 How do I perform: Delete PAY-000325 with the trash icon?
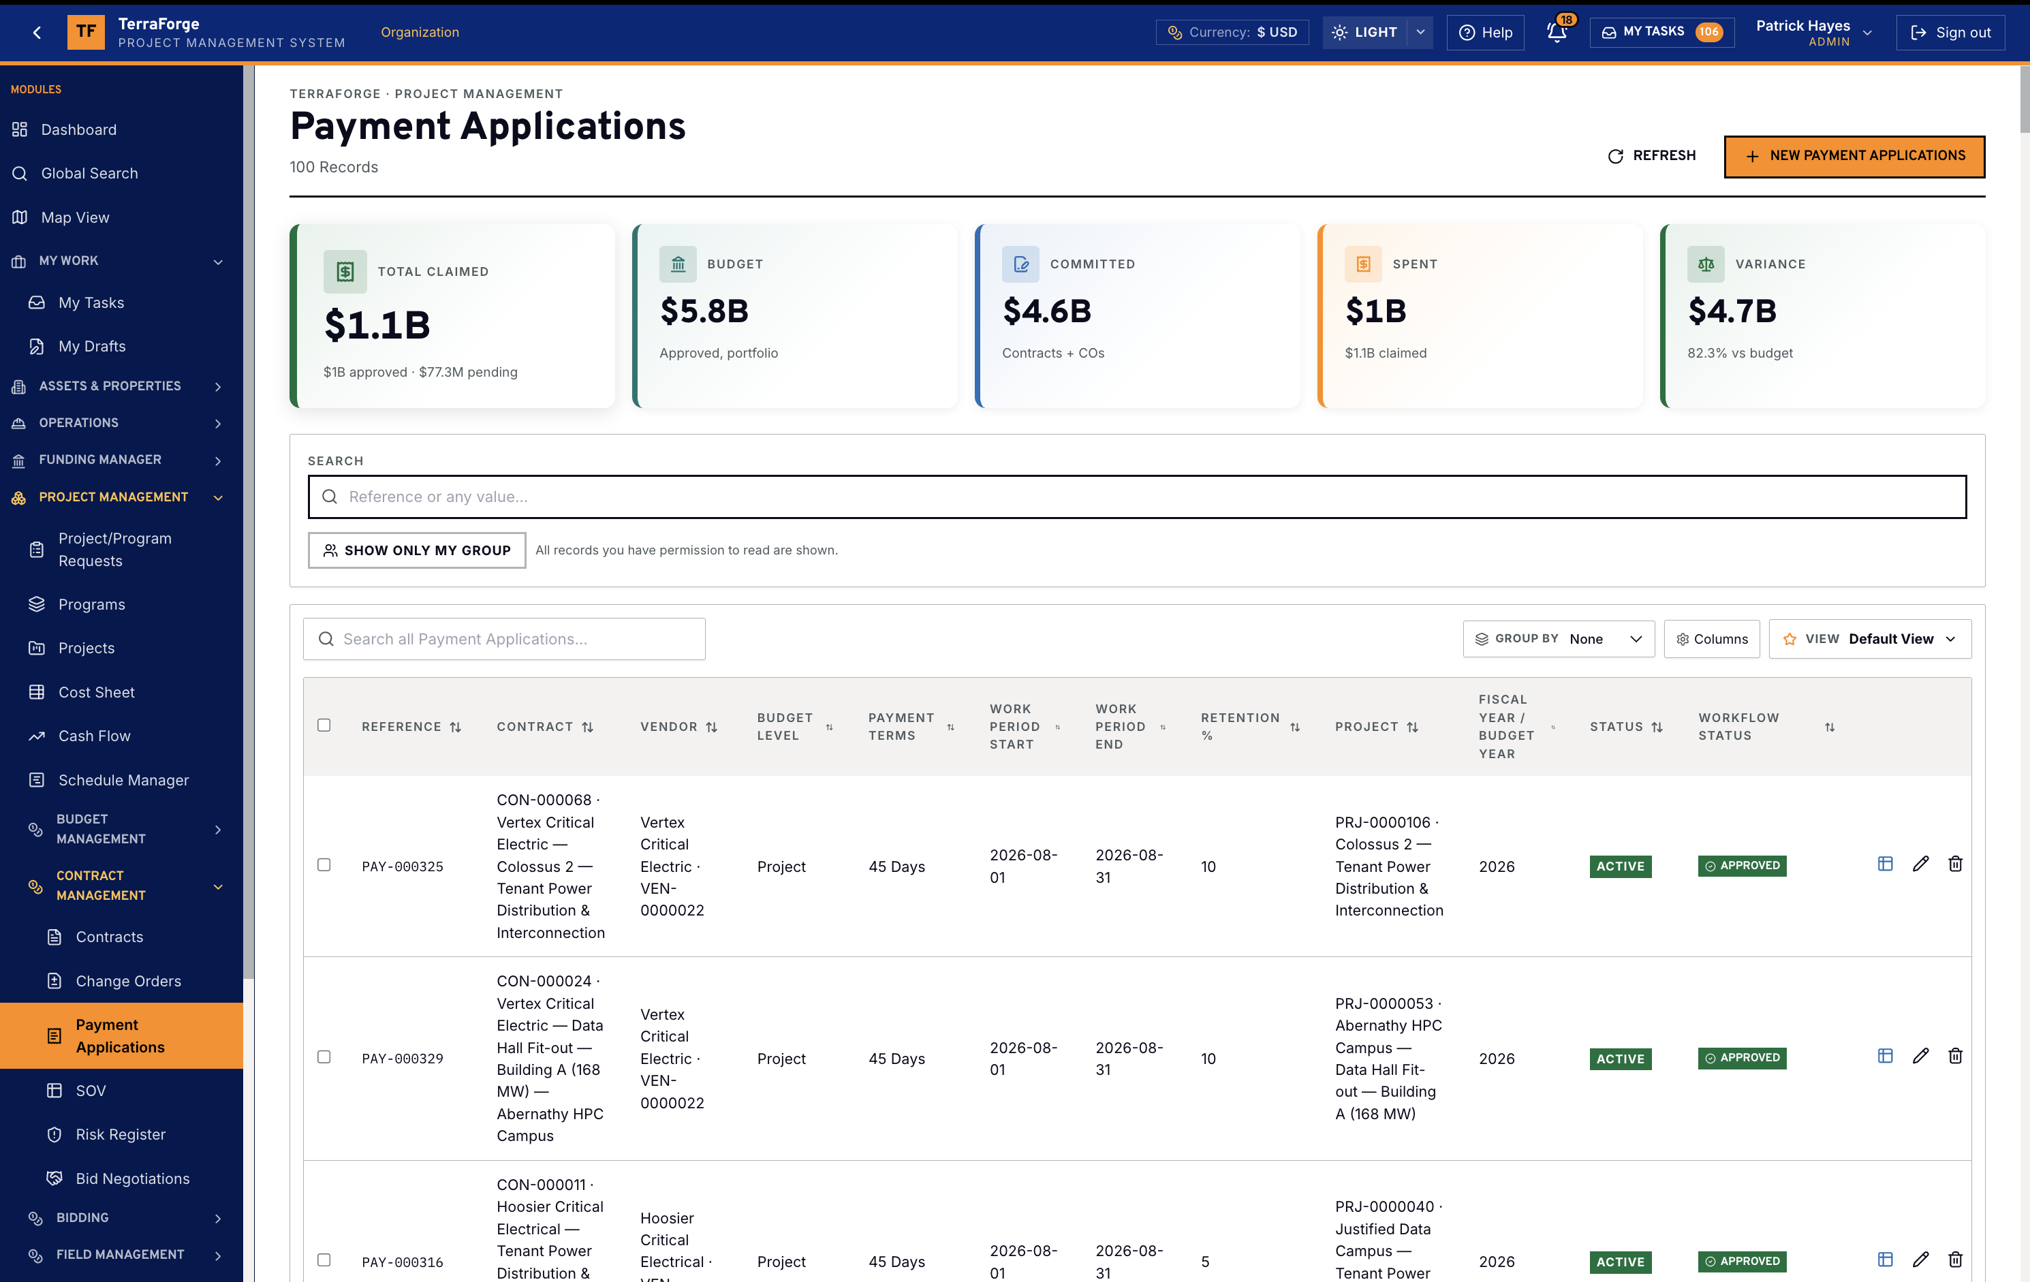(1955, 864)
